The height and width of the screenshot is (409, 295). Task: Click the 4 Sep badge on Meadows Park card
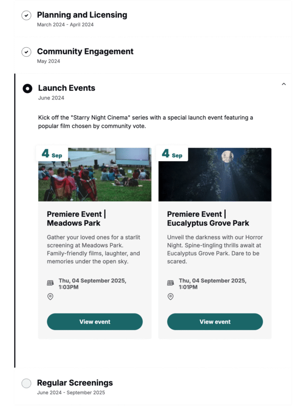52,154
